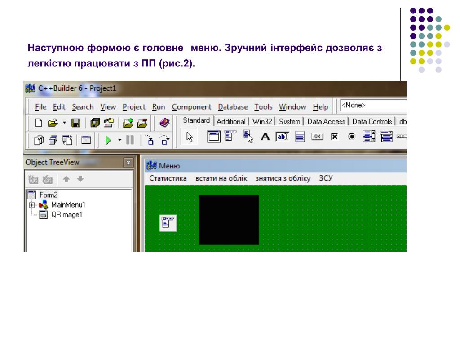Select the arrow pointer tool in palette
Screen dimensions: 460x345
[x=190, y=137]
